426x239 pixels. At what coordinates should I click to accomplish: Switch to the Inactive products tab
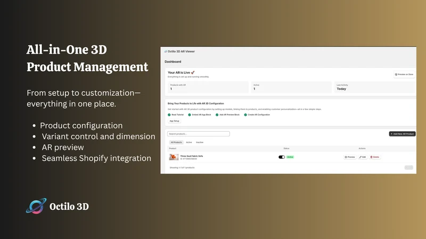point(200,142)
